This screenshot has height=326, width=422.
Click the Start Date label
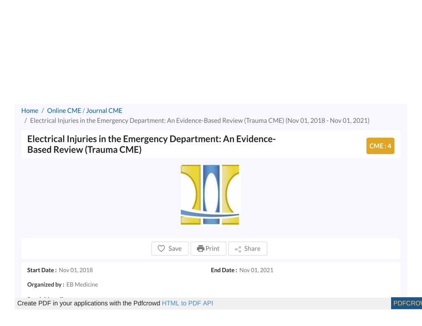pyautogui.click(x=42, y=270)
